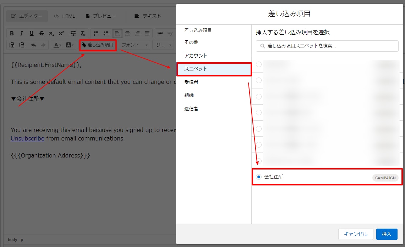
Task: Apply italic formatting icon
Action: 22,33
